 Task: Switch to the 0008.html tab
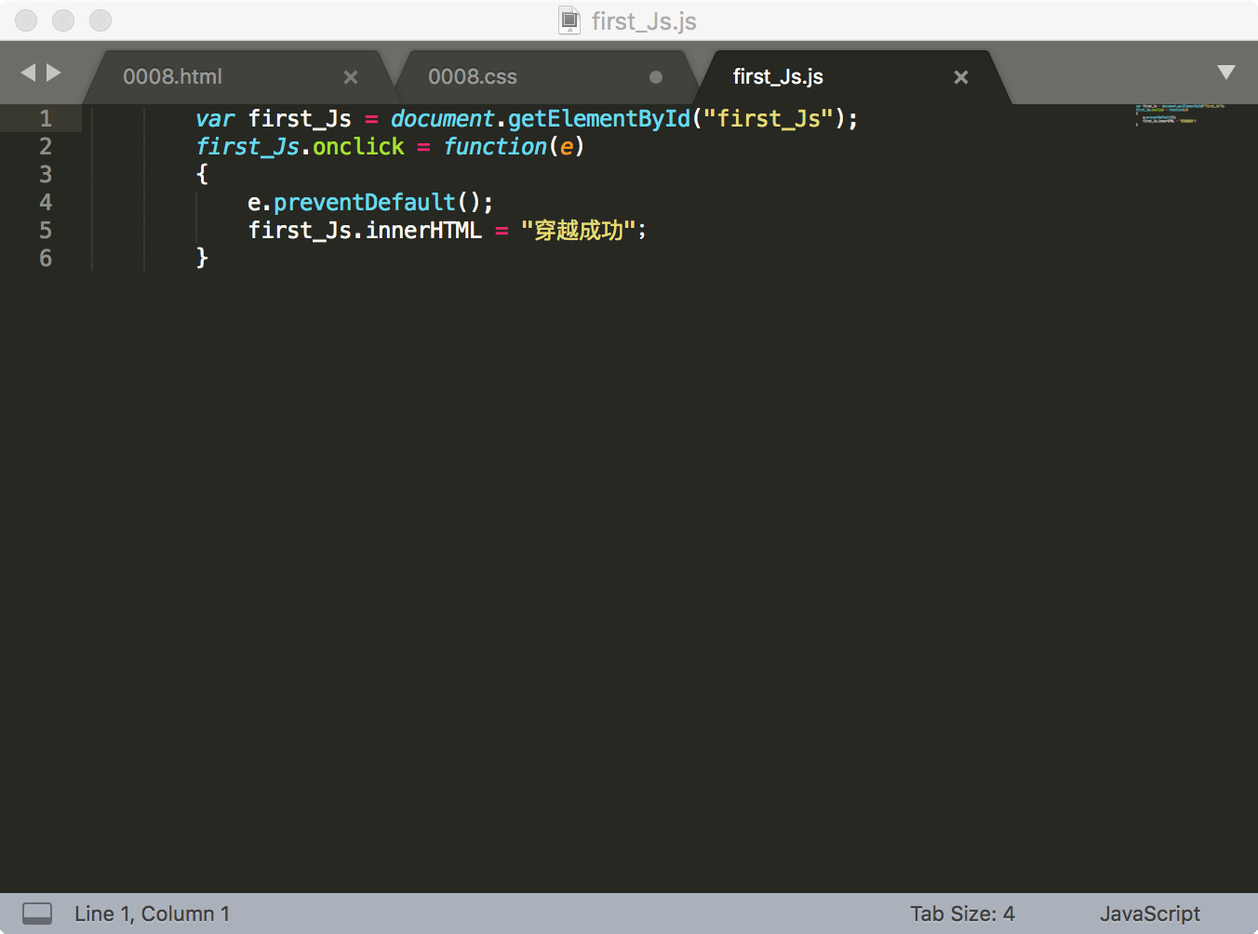[172, 77]
